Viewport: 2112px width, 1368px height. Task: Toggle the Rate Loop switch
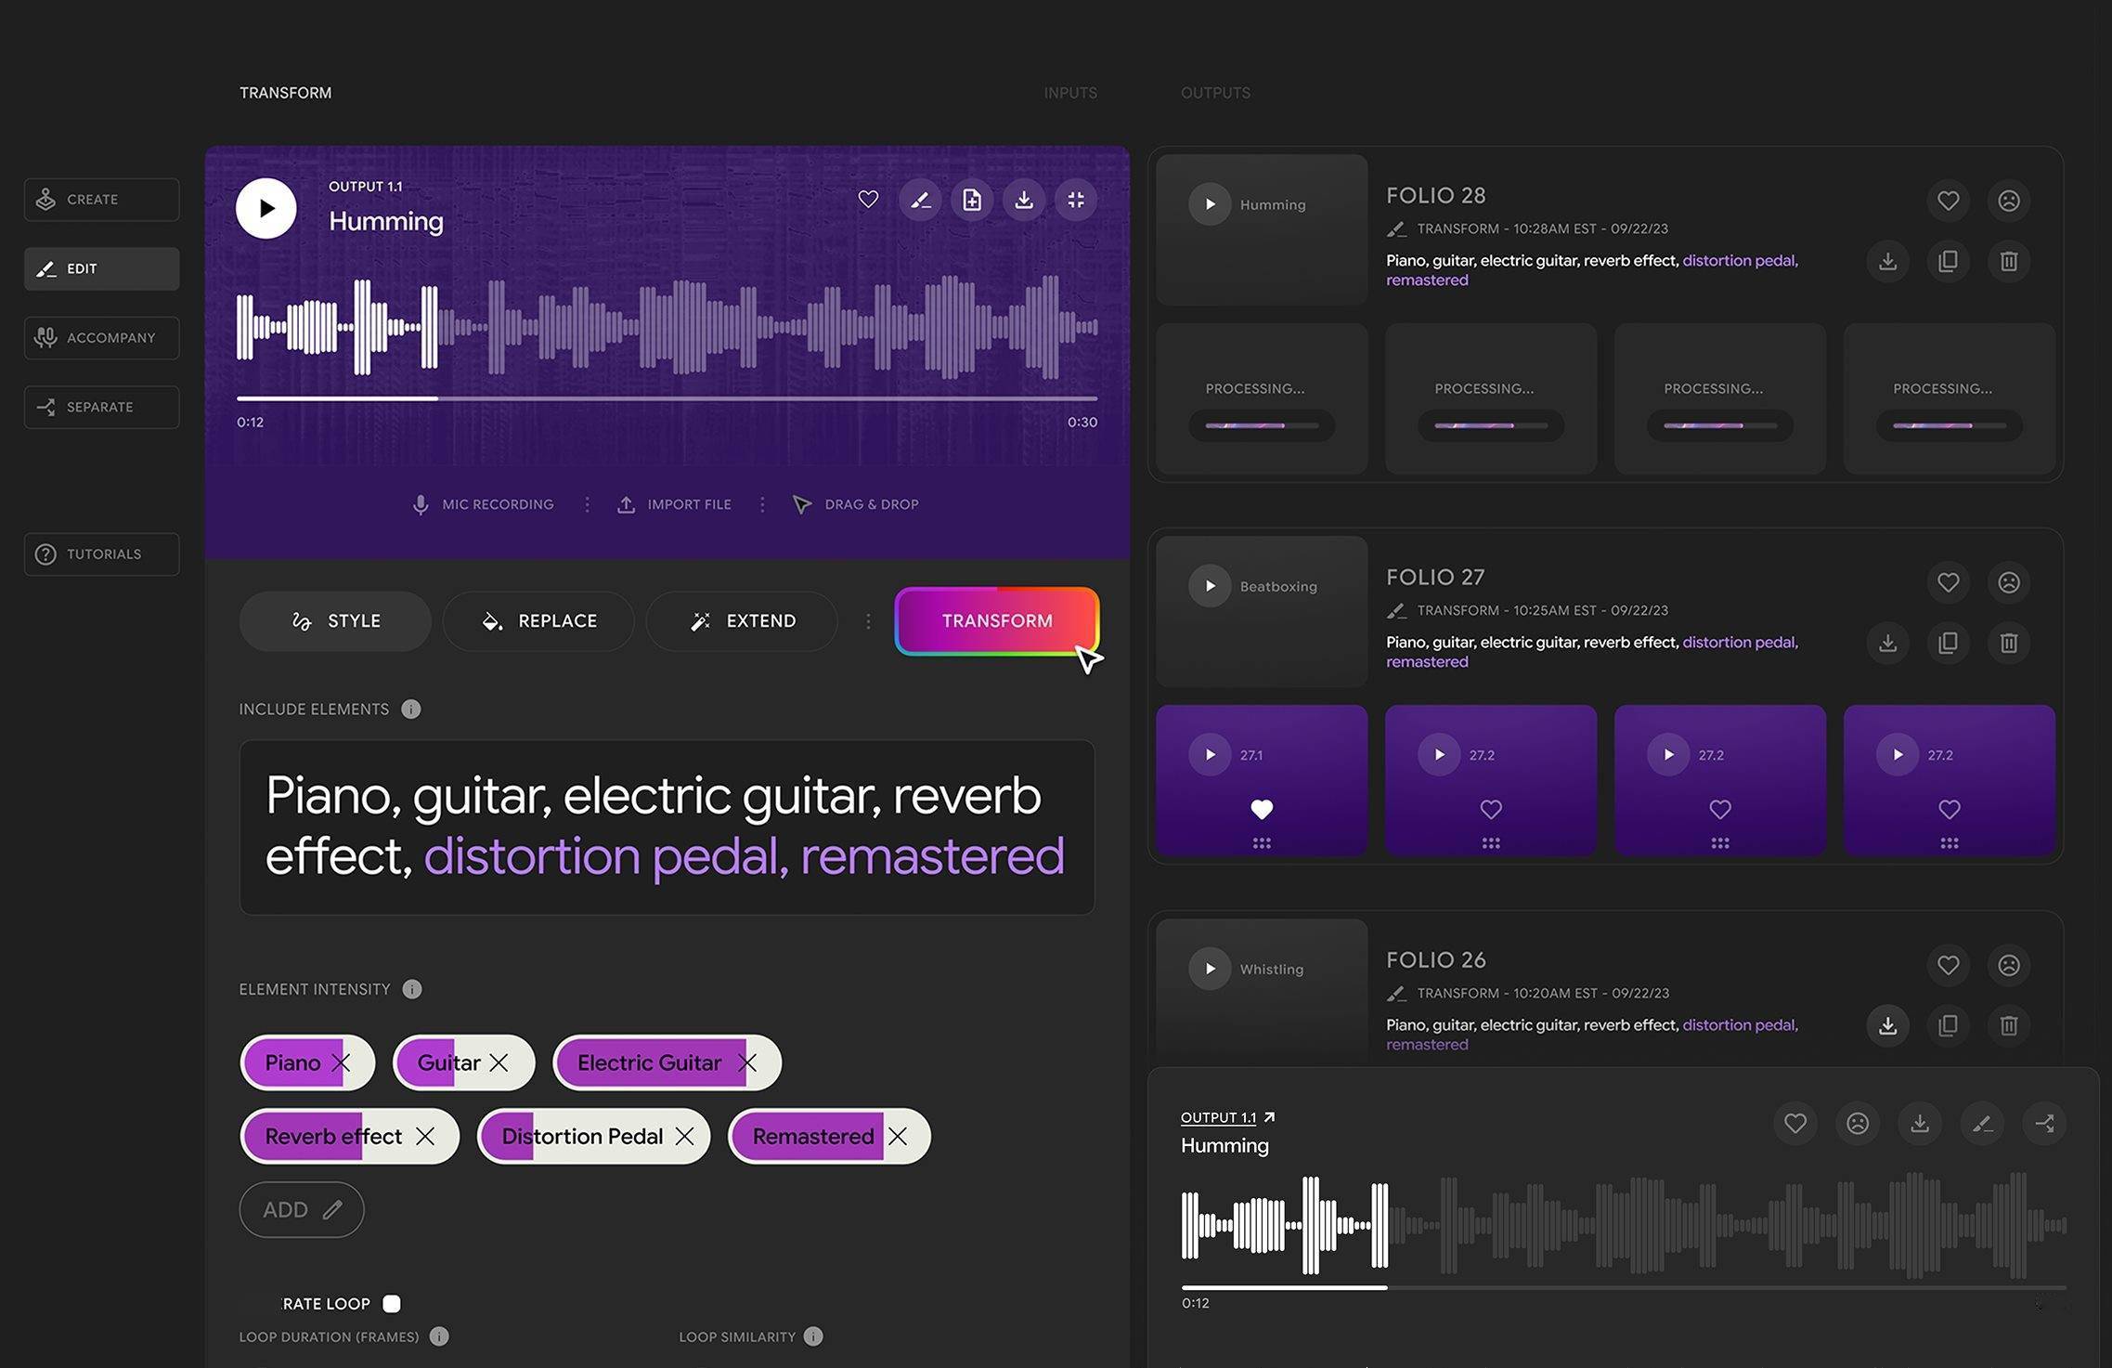(x=391, y=1303)
